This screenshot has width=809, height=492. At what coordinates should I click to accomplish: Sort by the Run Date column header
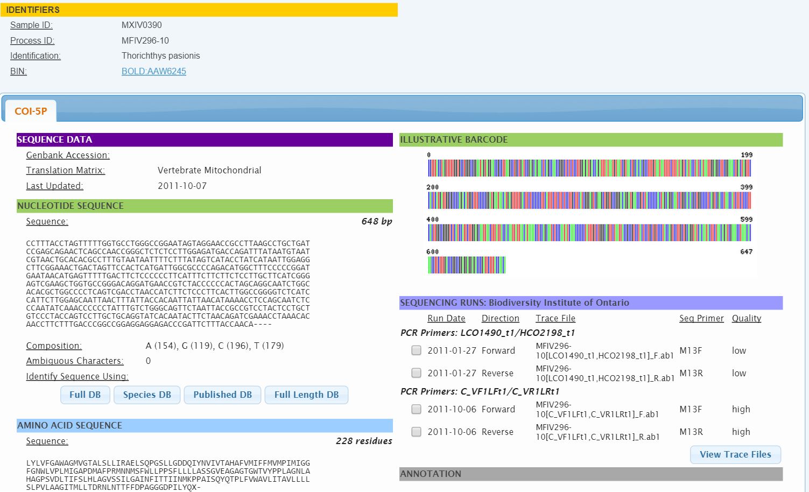(446, 318)
